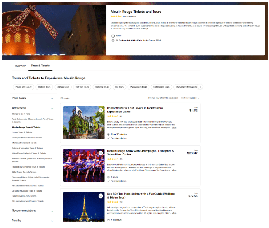Open Discovery Palace Tours & Tickets link
This screenshot has width=269, height=228.
(31, 179)
